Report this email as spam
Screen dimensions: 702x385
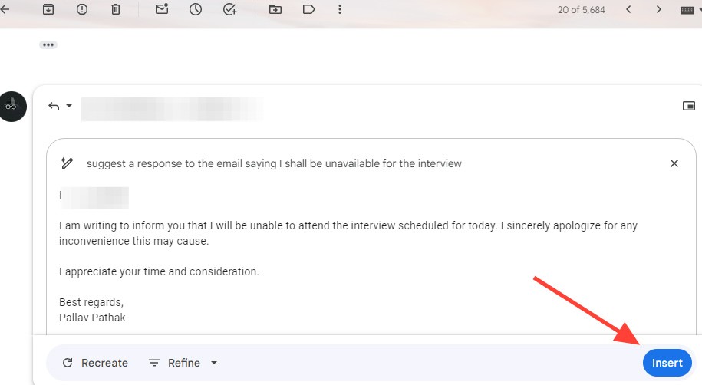pyautogui.click(x=82, y=9)
